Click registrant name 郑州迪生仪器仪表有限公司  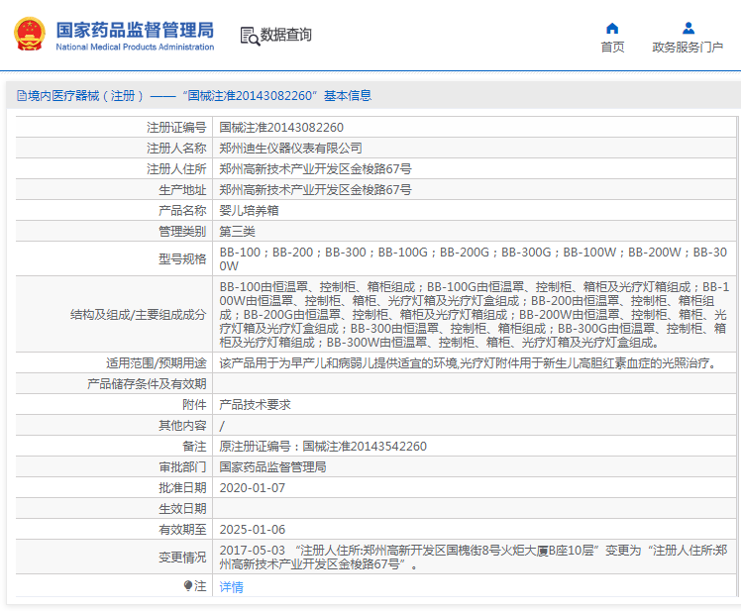pos(283,148)
